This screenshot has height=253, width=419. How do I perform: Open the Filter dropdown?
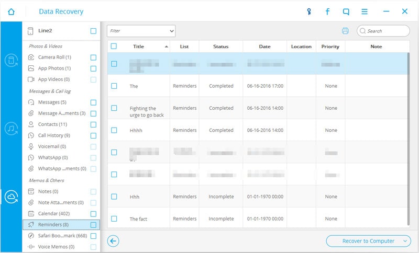click(141, 31)
